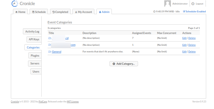
Task: Open the category ending in .id
Action: (60, 38)
